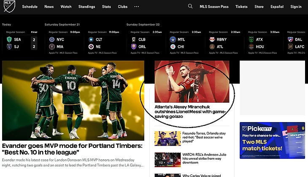
Task: Click Chicago Fire crest icon
Action: (x=173, y=46)
